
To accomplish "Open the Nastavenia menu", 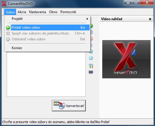I will (x=38, y=12).
